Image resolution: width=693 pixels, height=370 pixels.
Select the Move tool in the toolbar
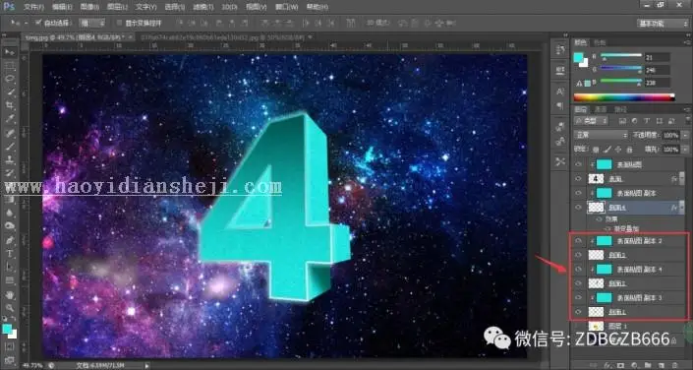(x=10, y=53)
